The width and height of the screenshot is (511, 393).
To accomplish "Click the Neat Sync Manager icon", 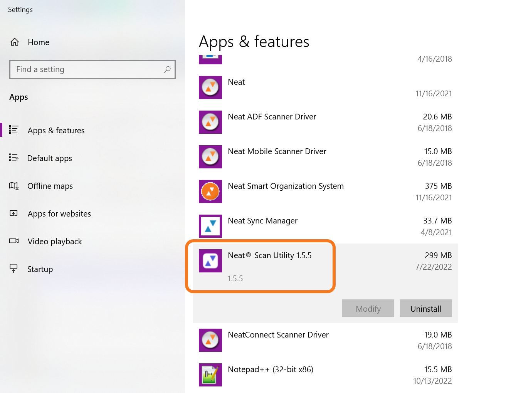I will [x=210, y=226].
